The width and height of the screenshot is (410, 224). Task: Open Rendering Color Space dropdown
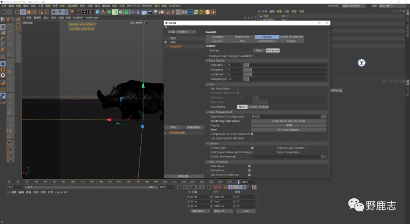(288, 121)
